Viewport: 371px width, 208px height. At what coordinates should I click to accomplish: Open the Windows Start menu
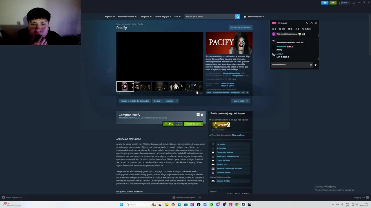[x=121, y=205]
